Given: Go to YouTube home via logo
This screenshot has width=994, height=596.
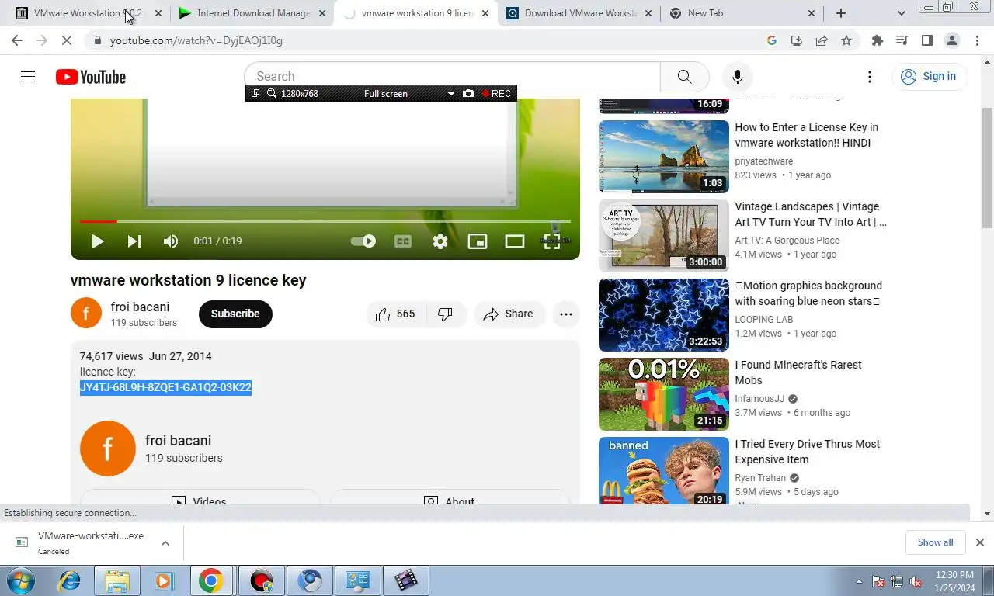Looking at the screenshot, I should point(91,77).
